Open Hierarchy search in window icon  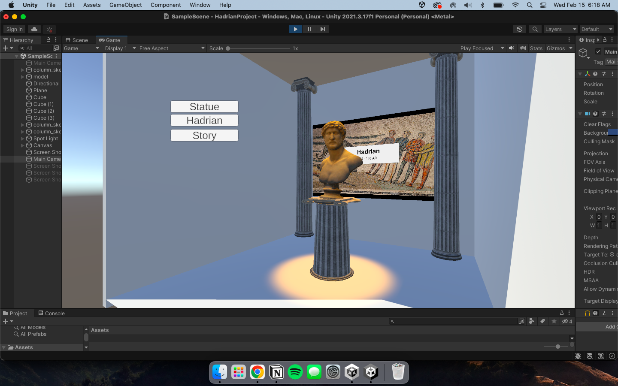(56, 48)
